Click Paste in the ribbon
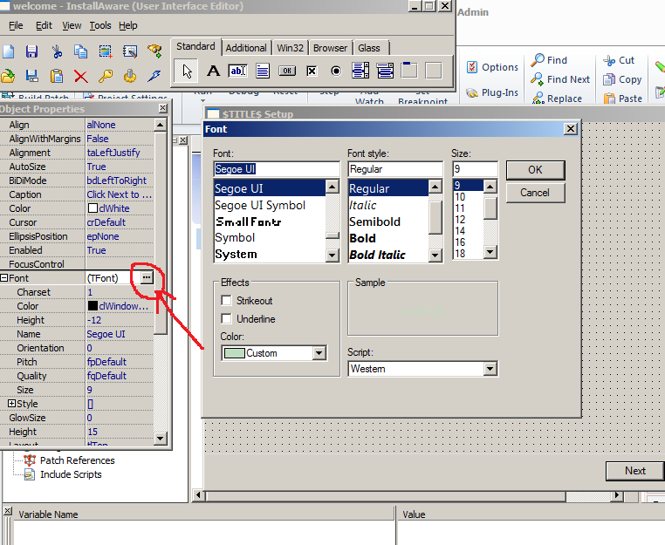This screenshot has height=545, width=665. (x=622, y=99)
